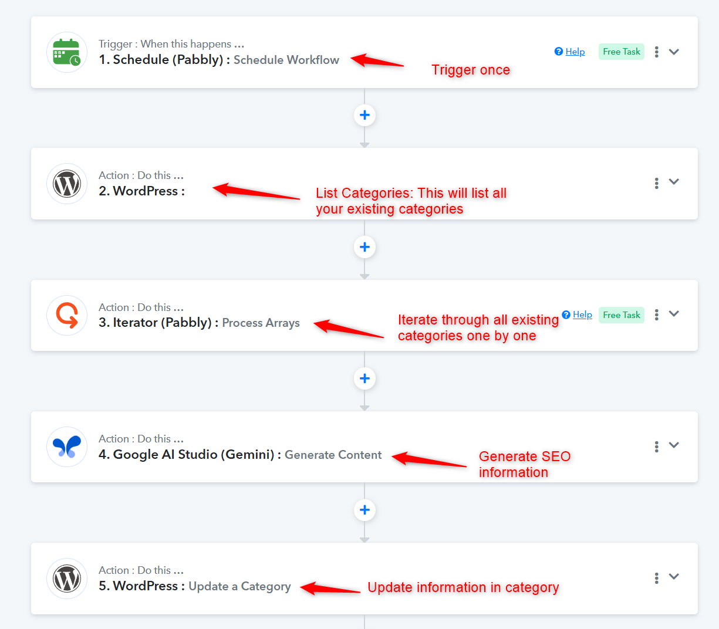Viewport: 719px width, 629px height.
Task: Add a step between WordPress and Iterator
Action: tap(364, 247)
